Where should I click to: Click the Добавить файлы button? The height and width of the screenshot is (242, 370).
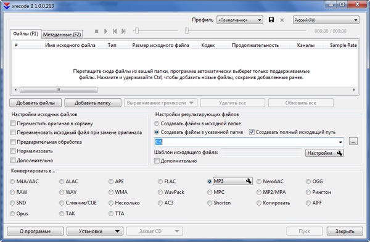(35, 103)
